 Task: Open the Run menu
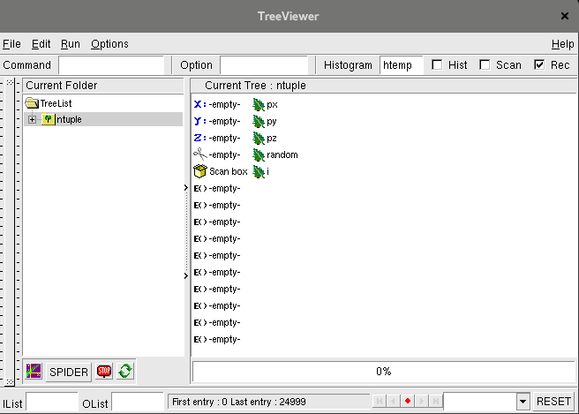[x=70, y=44]
